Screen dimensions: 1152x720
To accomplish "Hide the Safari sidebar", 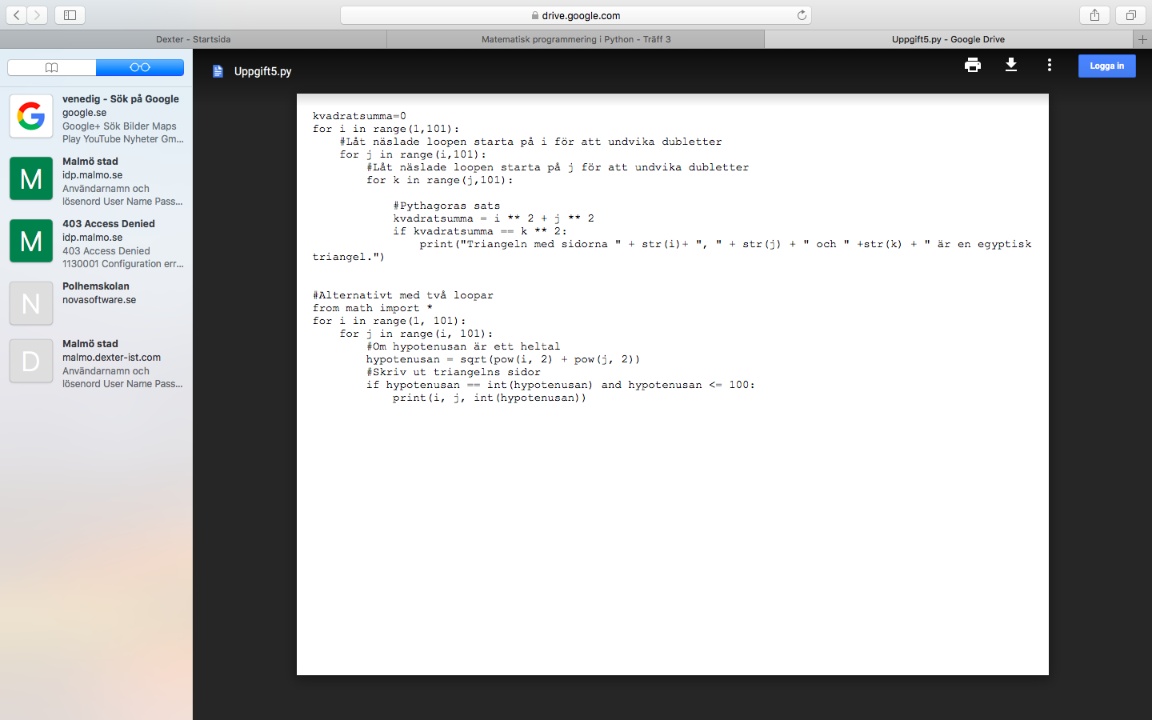I will [70, 15].
